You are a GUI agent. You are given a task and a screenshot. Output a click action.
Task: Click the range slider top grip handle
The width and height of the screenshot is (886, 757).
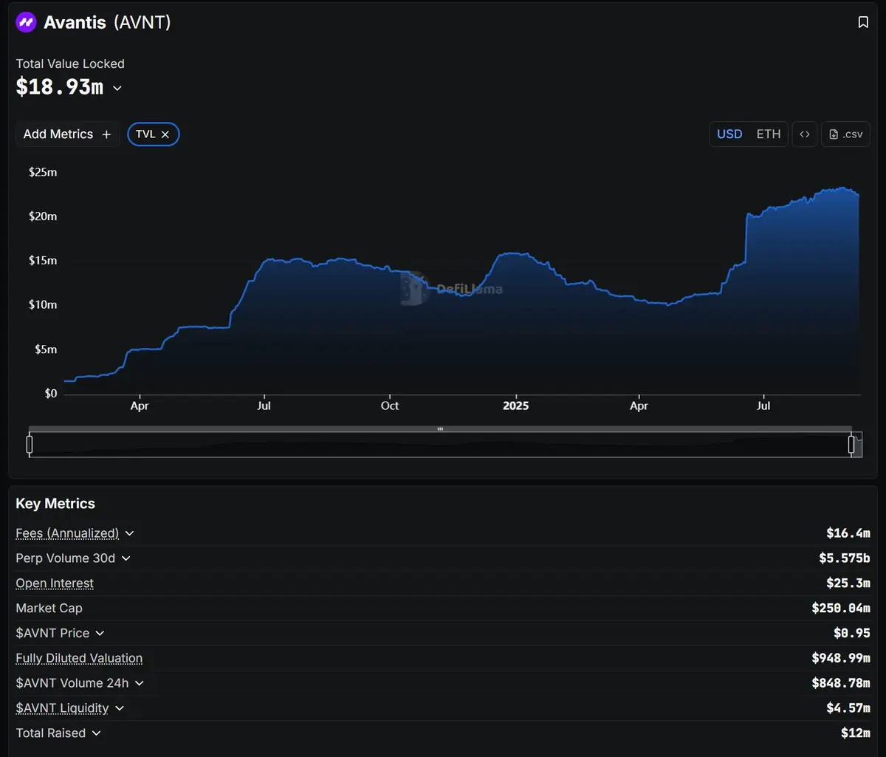[x=440, y=428]
